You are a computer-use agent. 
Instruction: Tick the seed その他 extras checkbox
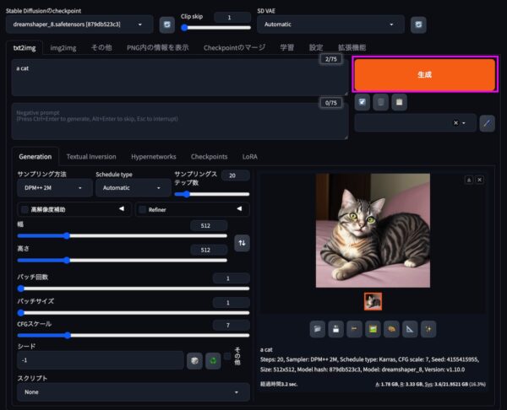pos(227,356)
